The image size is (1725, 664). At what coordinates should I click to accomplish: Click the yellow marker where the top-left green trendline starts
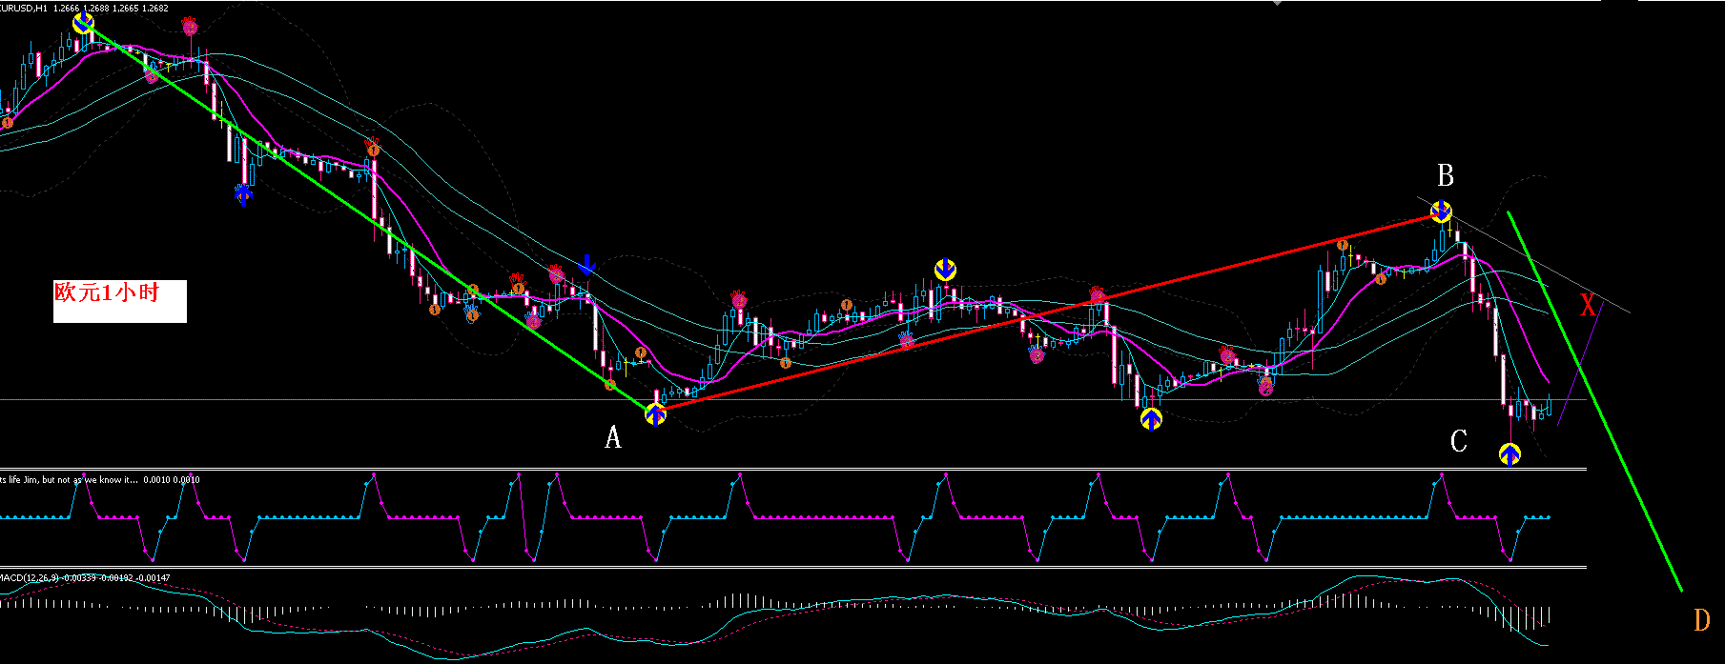84,23
